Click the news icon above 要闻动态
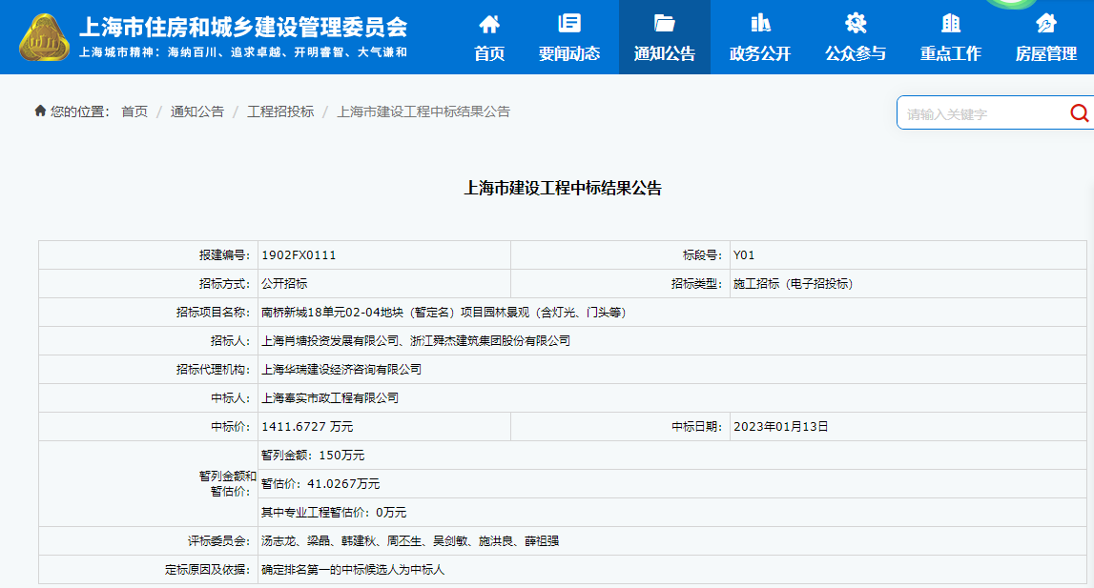This screenshot has height=588, width=1094. (x=569, y=24)
